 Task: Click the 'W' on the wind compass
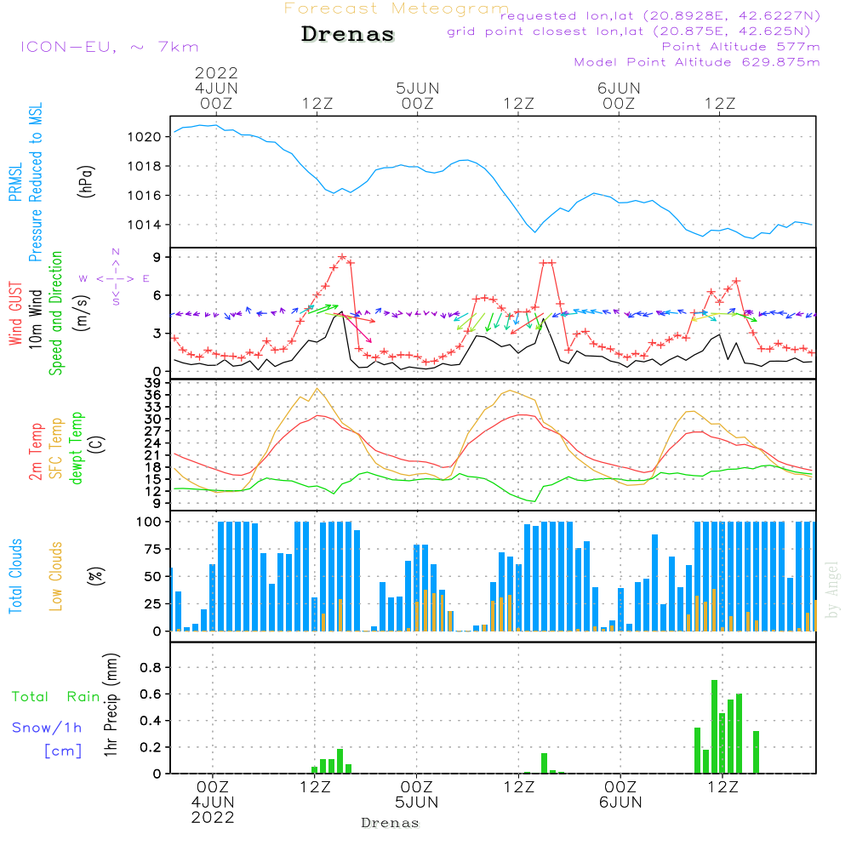coord(83,278)
